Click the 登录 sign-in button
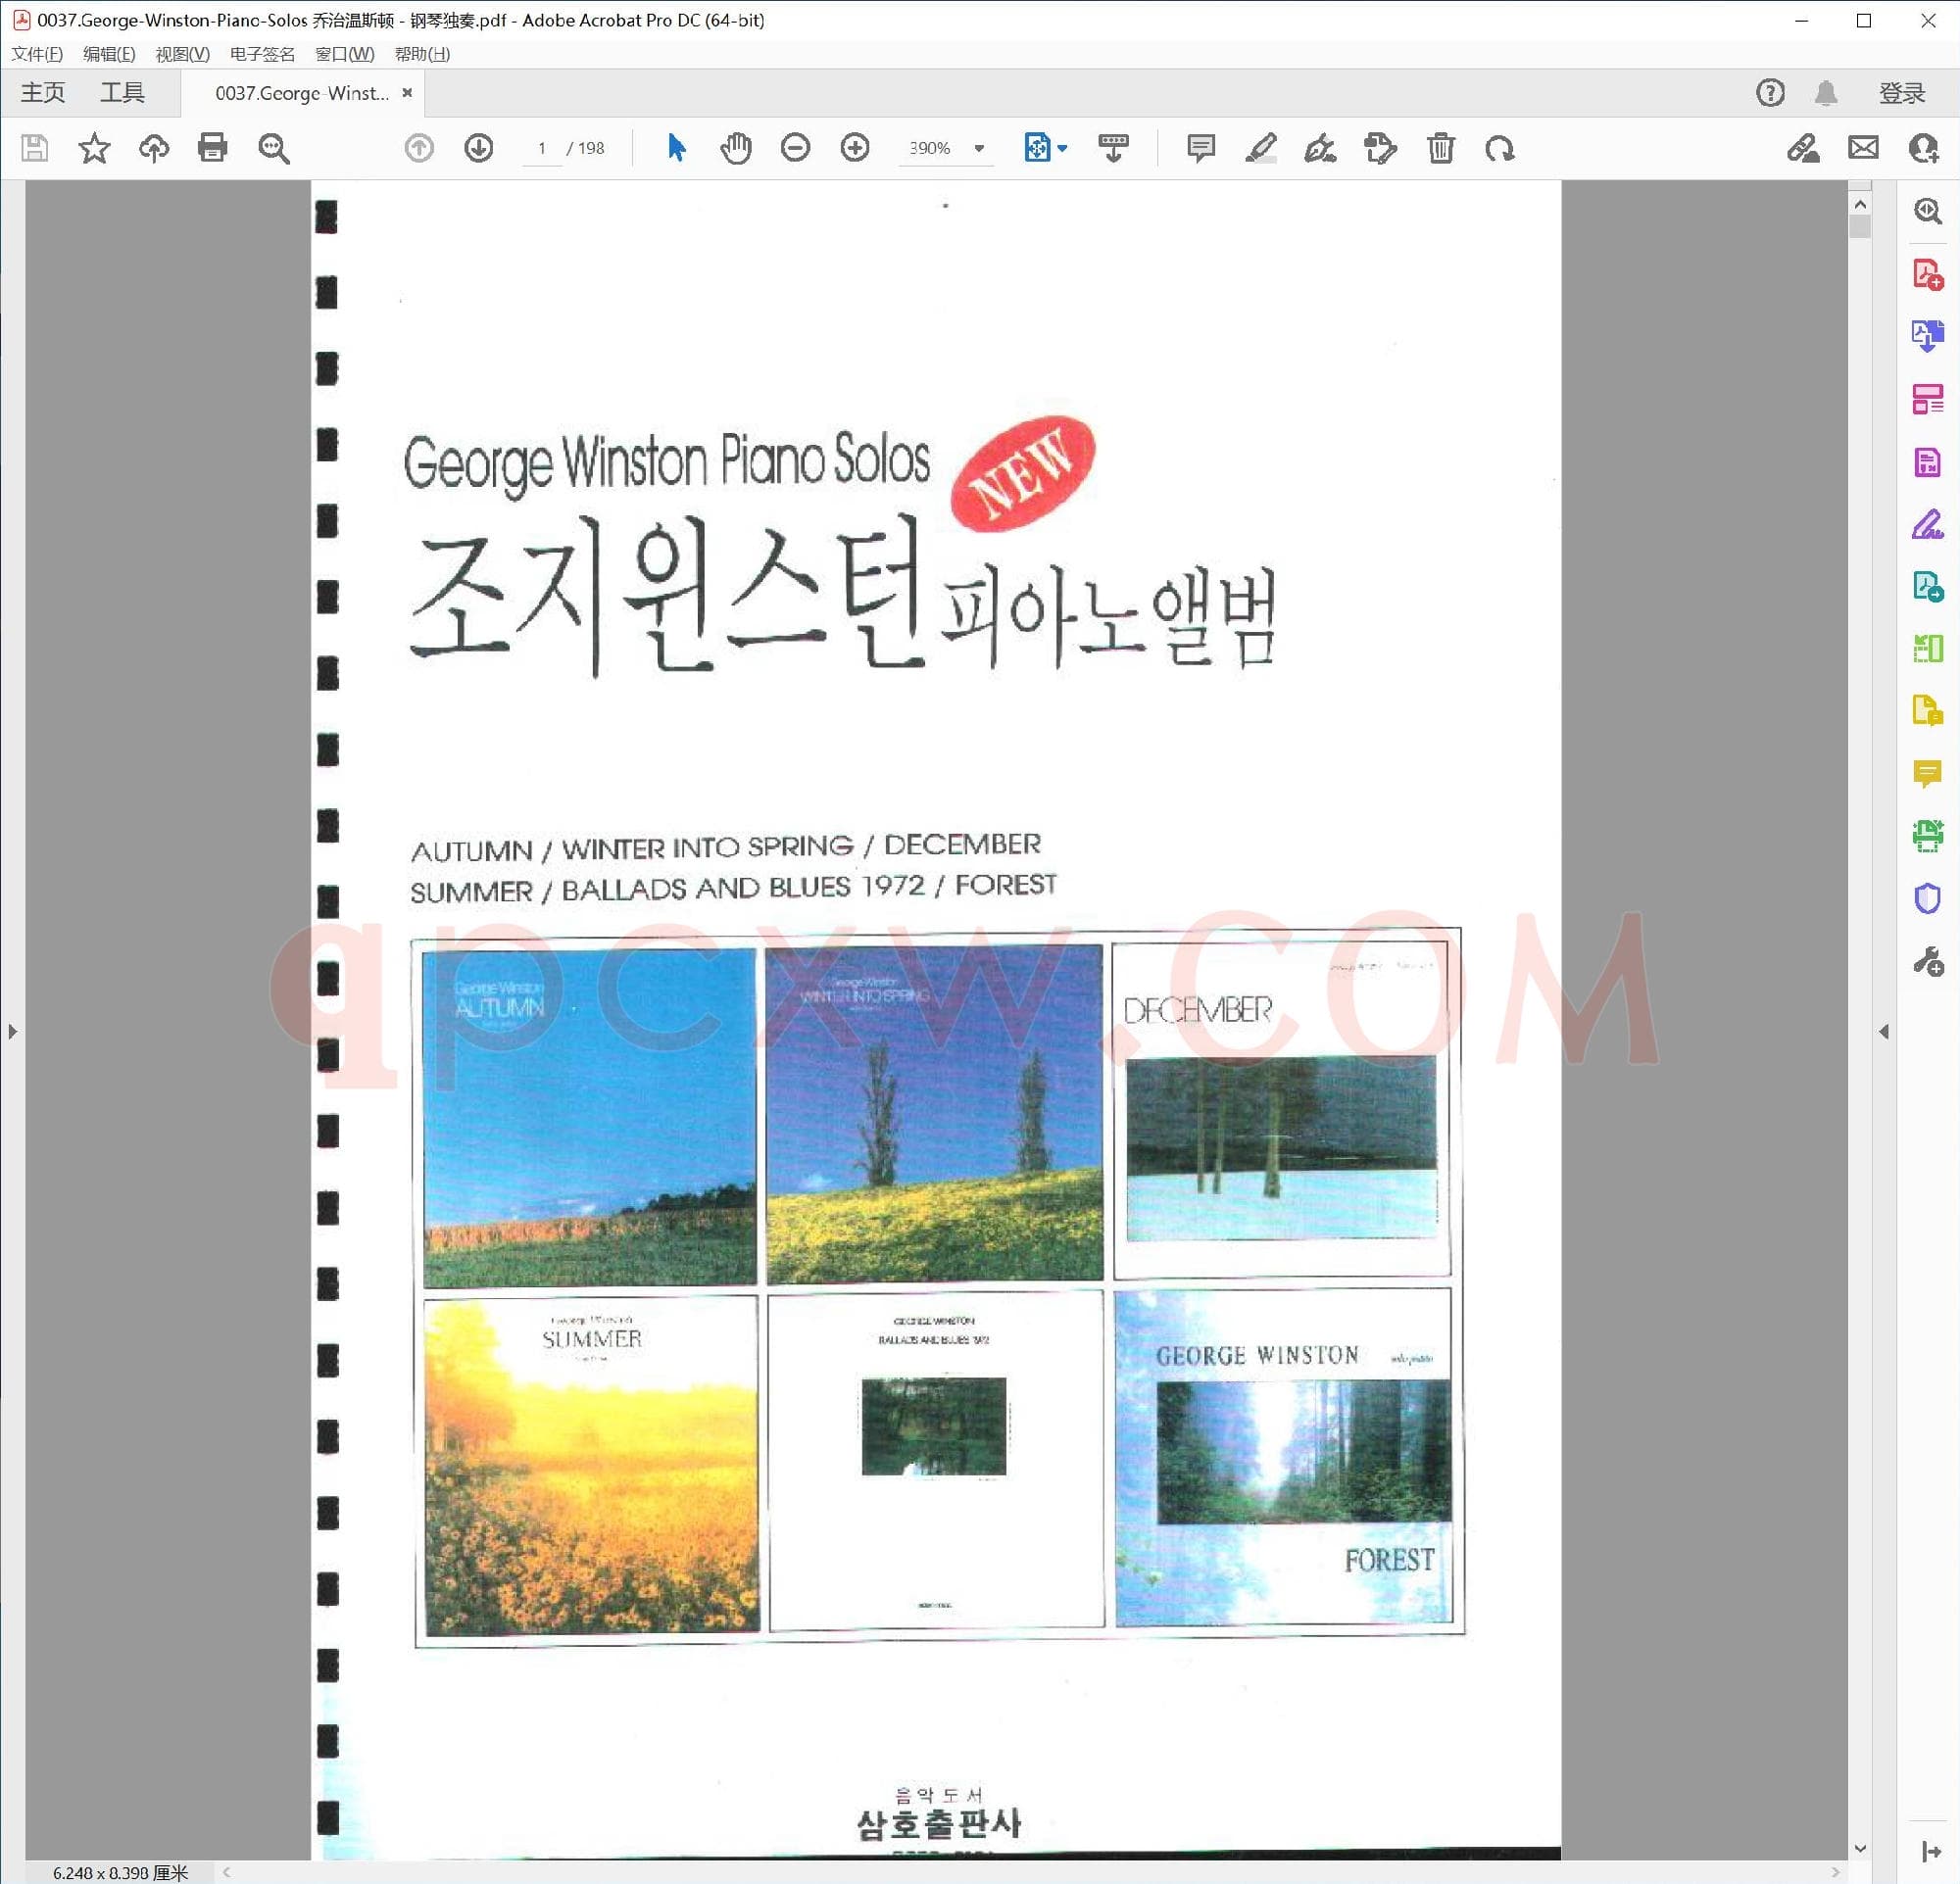 (1902, 92)
